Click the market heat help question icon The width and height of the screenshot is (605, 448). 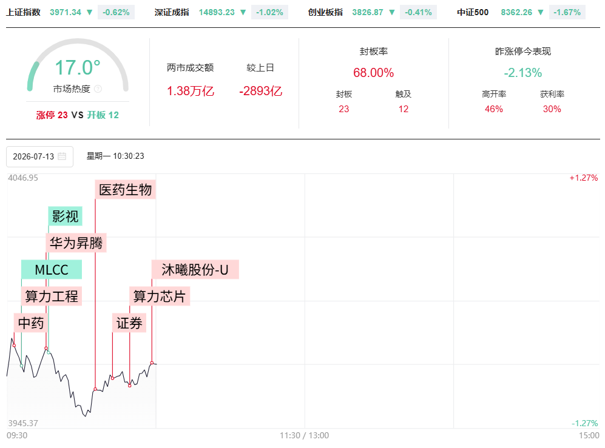(x=98, y=89)
